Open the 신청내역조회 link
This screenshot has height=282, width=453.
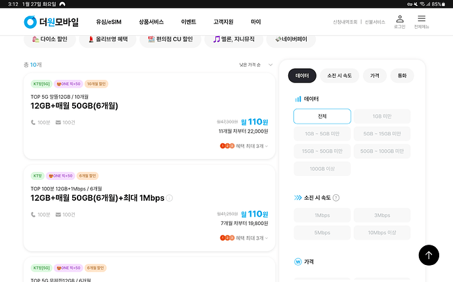coord(345,22)
